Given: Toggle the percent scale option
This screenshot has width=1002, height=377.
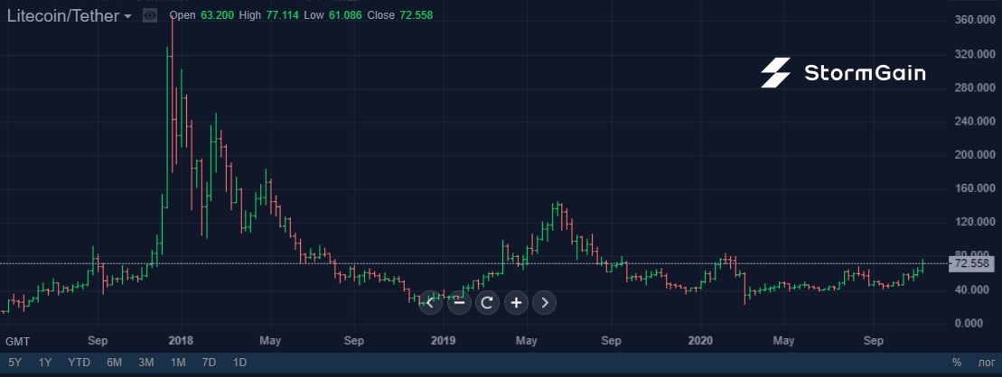Looking at the screenshot, I should [957, 363].
